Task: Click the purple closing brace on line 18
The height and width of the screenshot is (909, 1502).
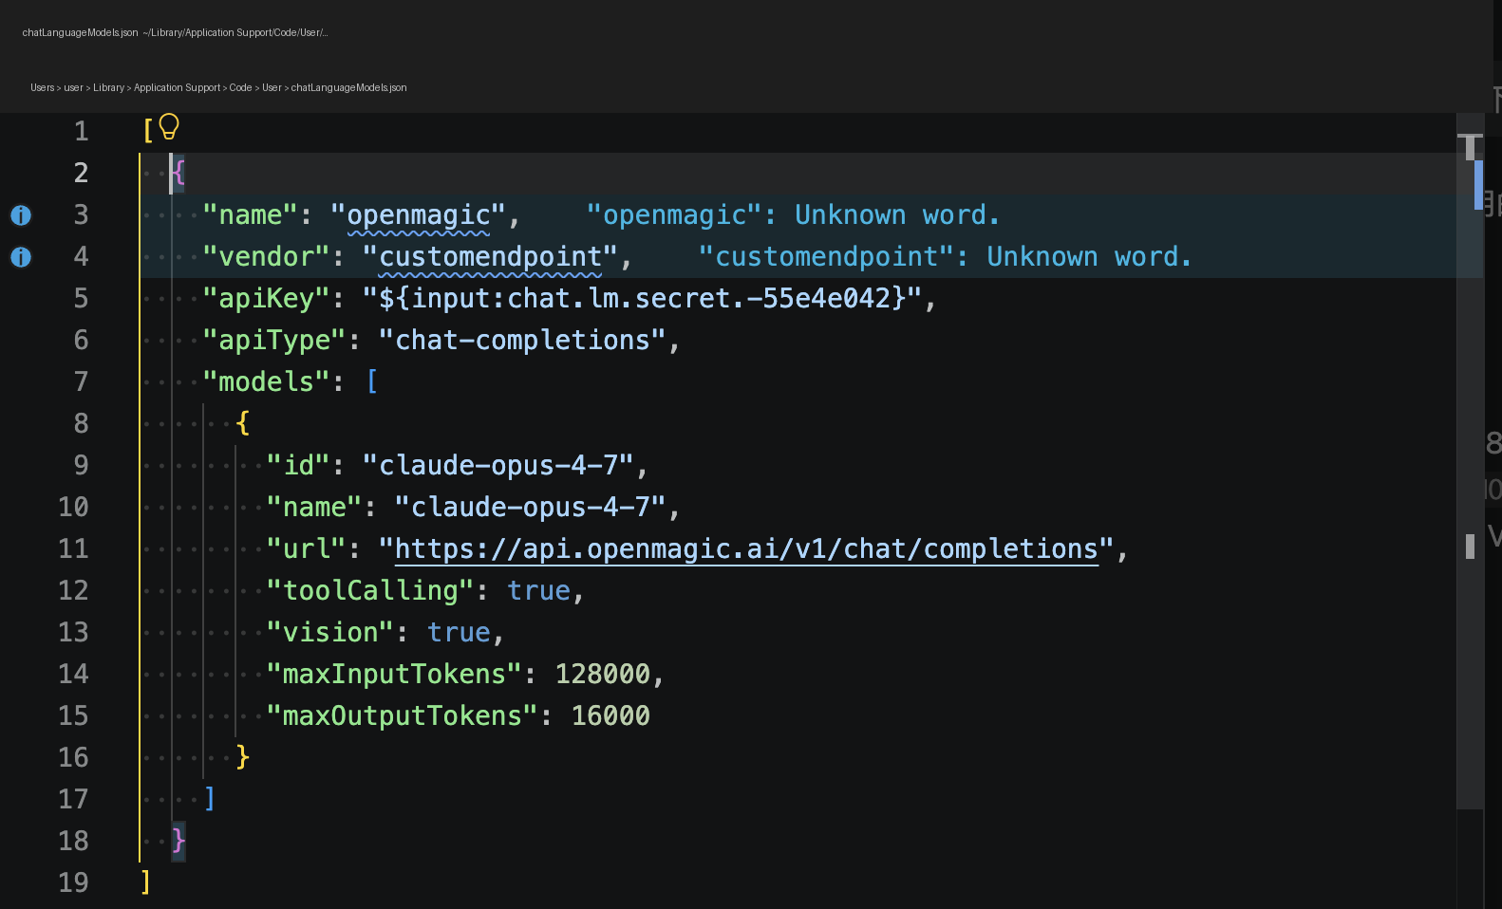Action: click(x=178, y=841)
